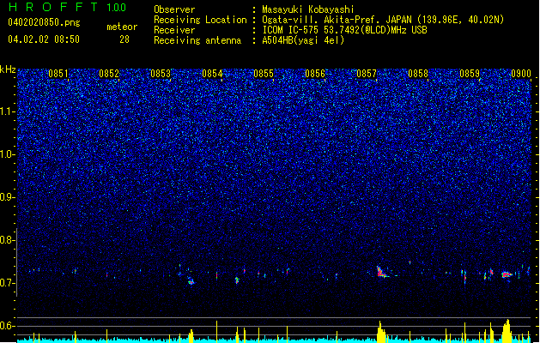Click the HROFFT 1.0.0 title text
Screen dimensions: 540x343
(67, 7)
